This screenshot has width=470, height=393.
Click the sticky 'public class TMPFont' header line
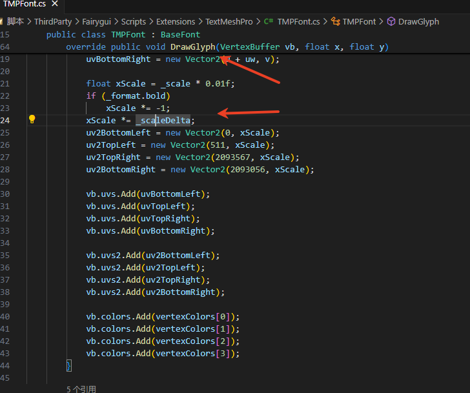click(x=123, y=35)
